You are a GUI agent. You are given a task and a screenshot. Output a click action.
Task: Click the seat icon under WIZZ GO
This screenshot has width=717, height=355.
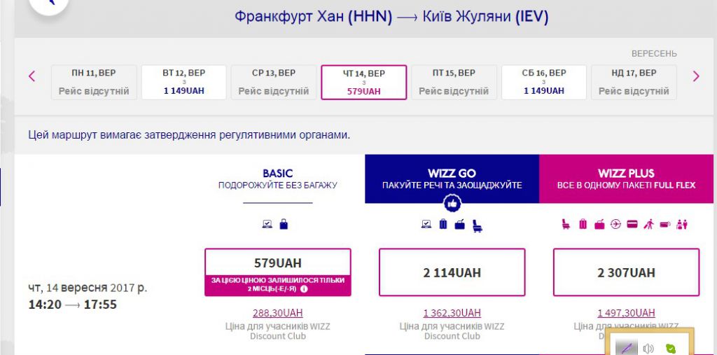tap(477, 225)
